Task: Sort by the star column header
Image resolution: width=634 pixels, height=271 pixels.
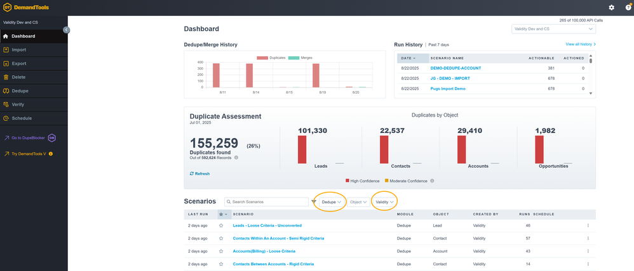Action: [223, 214]
